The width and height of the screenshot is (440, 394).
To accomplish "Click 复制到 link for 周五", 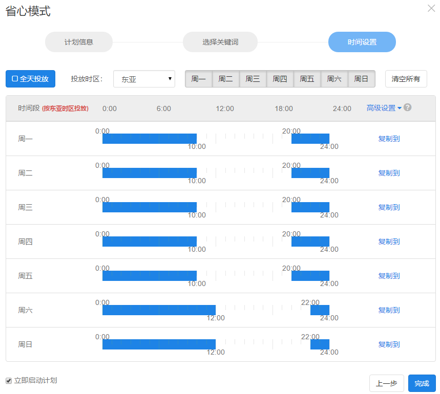I will coord(389,276).
